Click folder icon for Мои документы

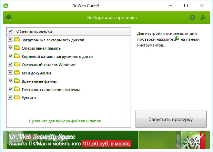pos(17,72)
